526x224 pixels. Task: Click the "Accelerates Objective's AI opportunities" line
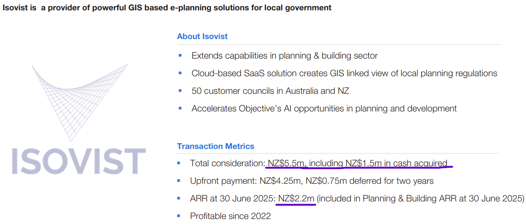[x=324, y=109]
